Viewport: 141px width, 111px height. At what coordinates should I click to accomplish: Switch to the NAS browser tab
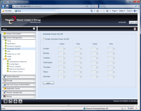click(x=35, y=11)
